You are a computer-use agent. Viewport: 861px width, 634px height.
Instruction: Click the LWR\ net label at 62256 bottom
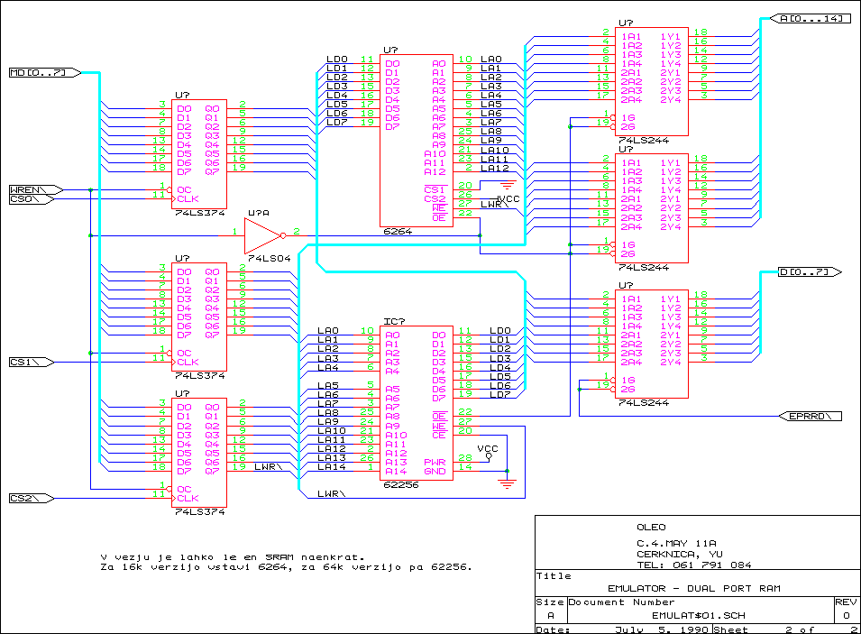[331, 494]
